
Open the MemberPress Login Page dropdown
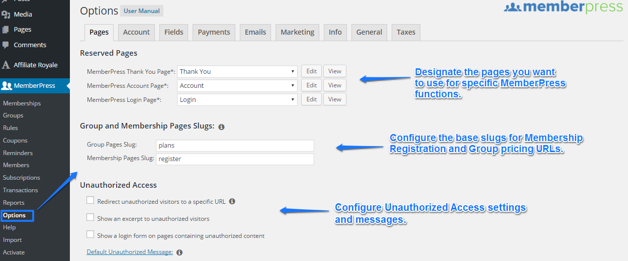(x=237, y=99)
